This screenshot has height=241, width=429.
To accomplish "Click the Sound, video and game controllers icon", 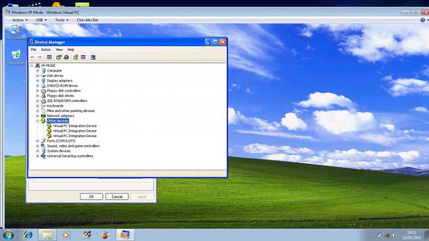I will (43, 146).
